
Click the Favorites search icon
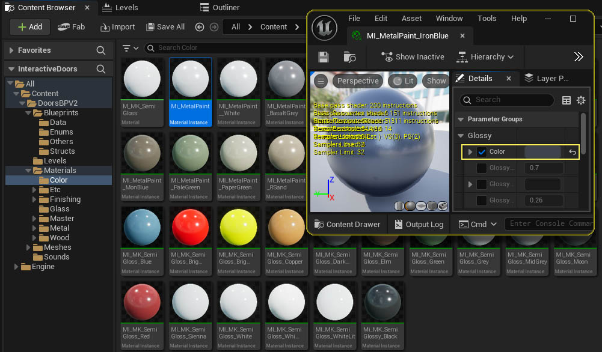tap(101, 50)
